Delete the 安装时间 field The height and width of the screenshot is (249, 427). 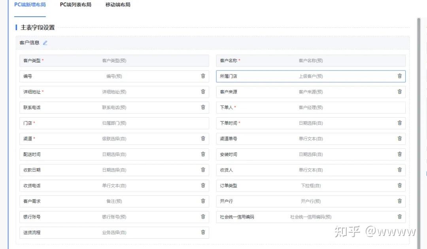399,154
